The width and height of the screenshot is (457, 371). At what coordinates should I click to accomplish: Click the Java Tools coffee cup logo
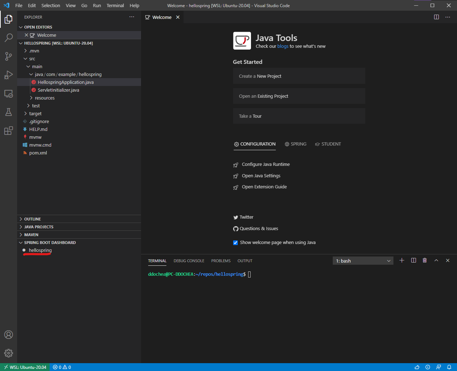click(242, 41)
